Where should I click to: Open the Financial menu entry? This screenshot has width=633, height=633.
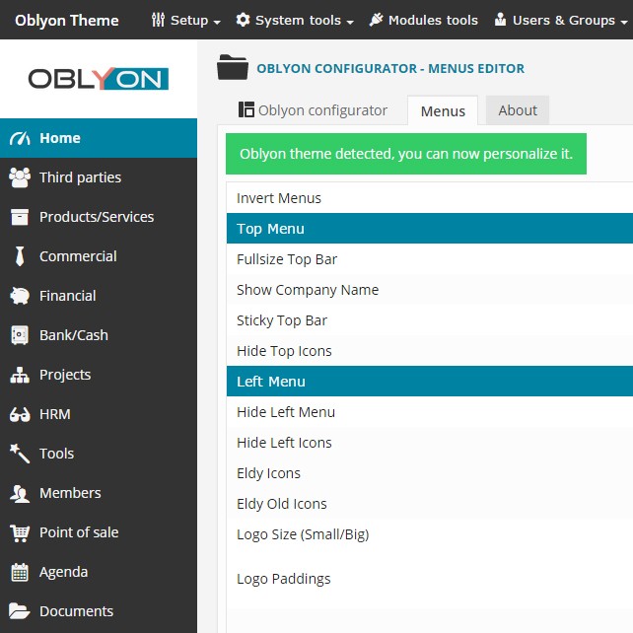coord(99,296)
